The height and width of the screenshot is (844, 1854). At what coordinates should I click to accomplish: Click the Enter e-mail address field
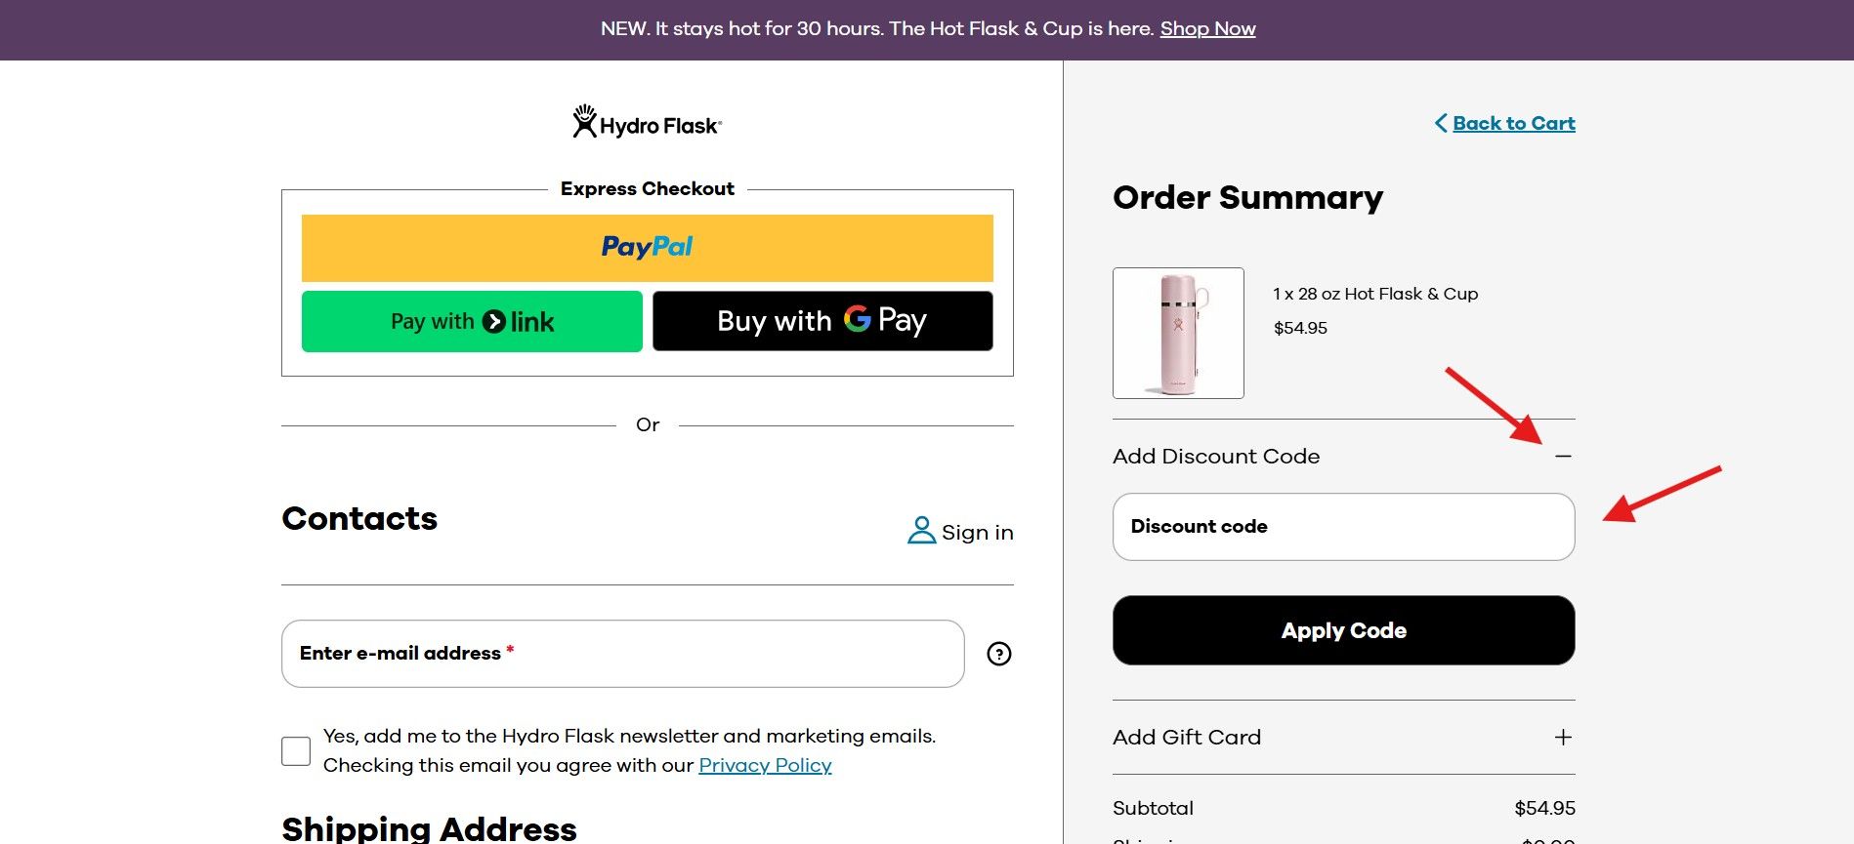[622, 654]
